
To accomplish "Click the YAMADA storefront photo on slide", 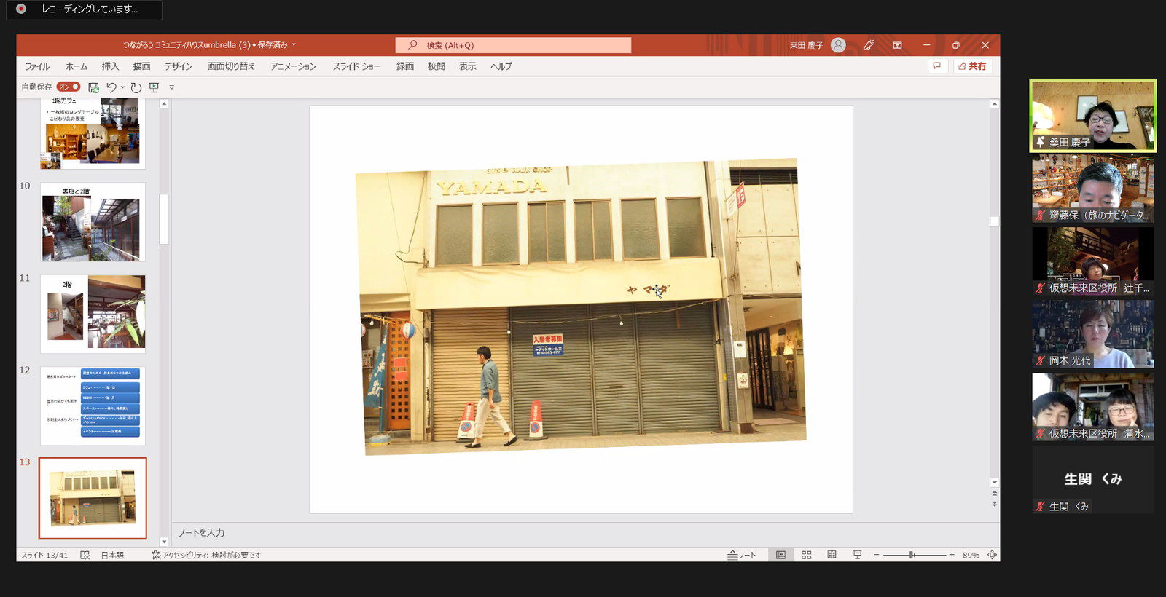I will (x=581, y=307).
